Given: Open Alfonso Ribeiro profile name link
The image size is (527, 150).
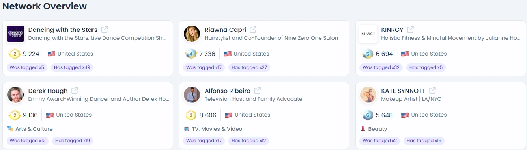Looking at the screenshot, I should click(228, 91).
